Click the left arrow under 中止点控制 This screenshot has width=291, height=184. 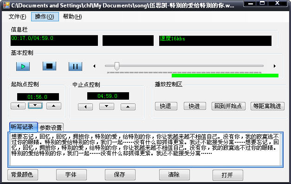tap(85, 107)
